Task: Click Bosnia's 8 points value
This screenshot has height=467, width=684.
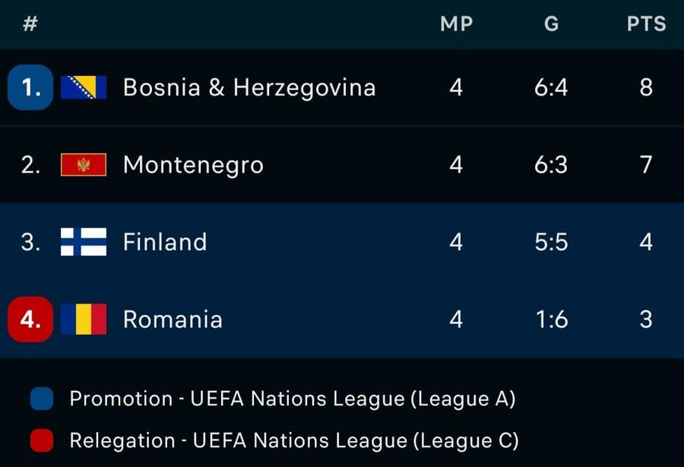Action: (646, 87)
